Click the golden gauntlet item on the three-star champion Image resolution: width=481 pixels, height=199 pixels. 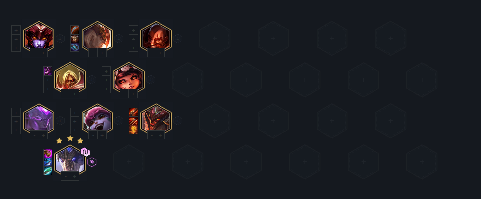pyautogui.click(x=48, y=153)
